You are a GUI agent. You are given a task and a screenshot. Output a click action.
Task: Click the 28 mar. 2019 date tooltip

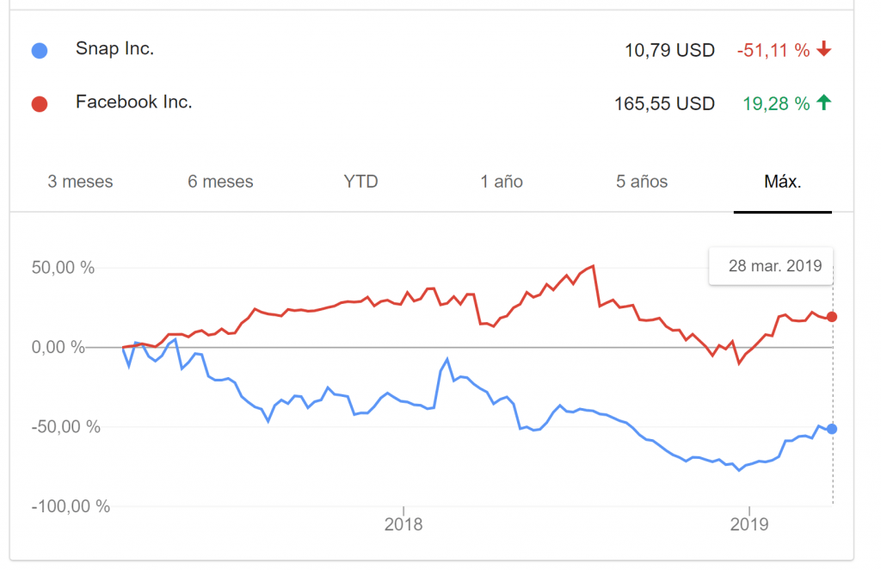point(771,266)
